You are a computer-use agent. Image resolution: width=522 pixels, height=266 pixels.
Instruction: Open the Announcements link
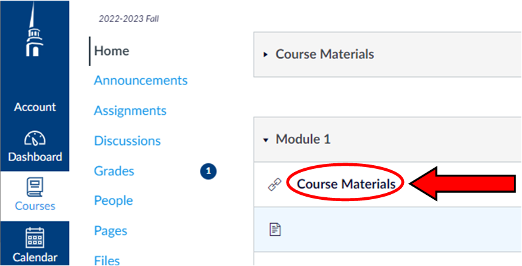141,81
